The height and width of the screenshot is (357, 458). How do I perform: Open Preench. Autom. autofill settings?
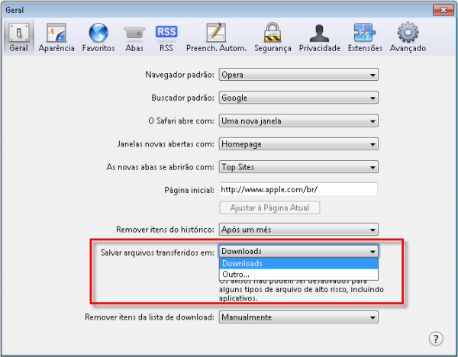(x=216, y=37)
